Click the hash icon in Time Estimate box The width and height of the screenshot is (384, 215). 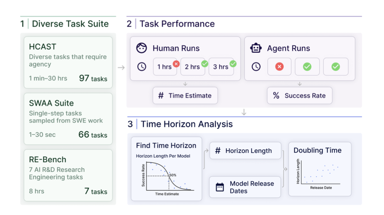pos(161,95)
